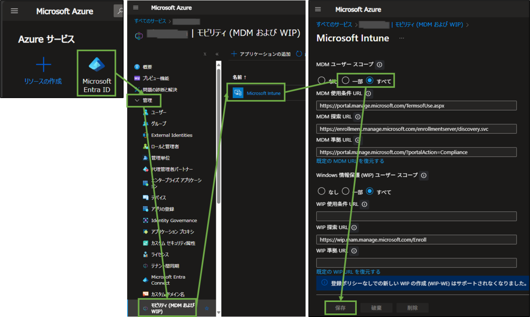Screen dimensions: 530x317
Task: Show info for MDM 準拠 URL
Action: (x=358, y=140)
